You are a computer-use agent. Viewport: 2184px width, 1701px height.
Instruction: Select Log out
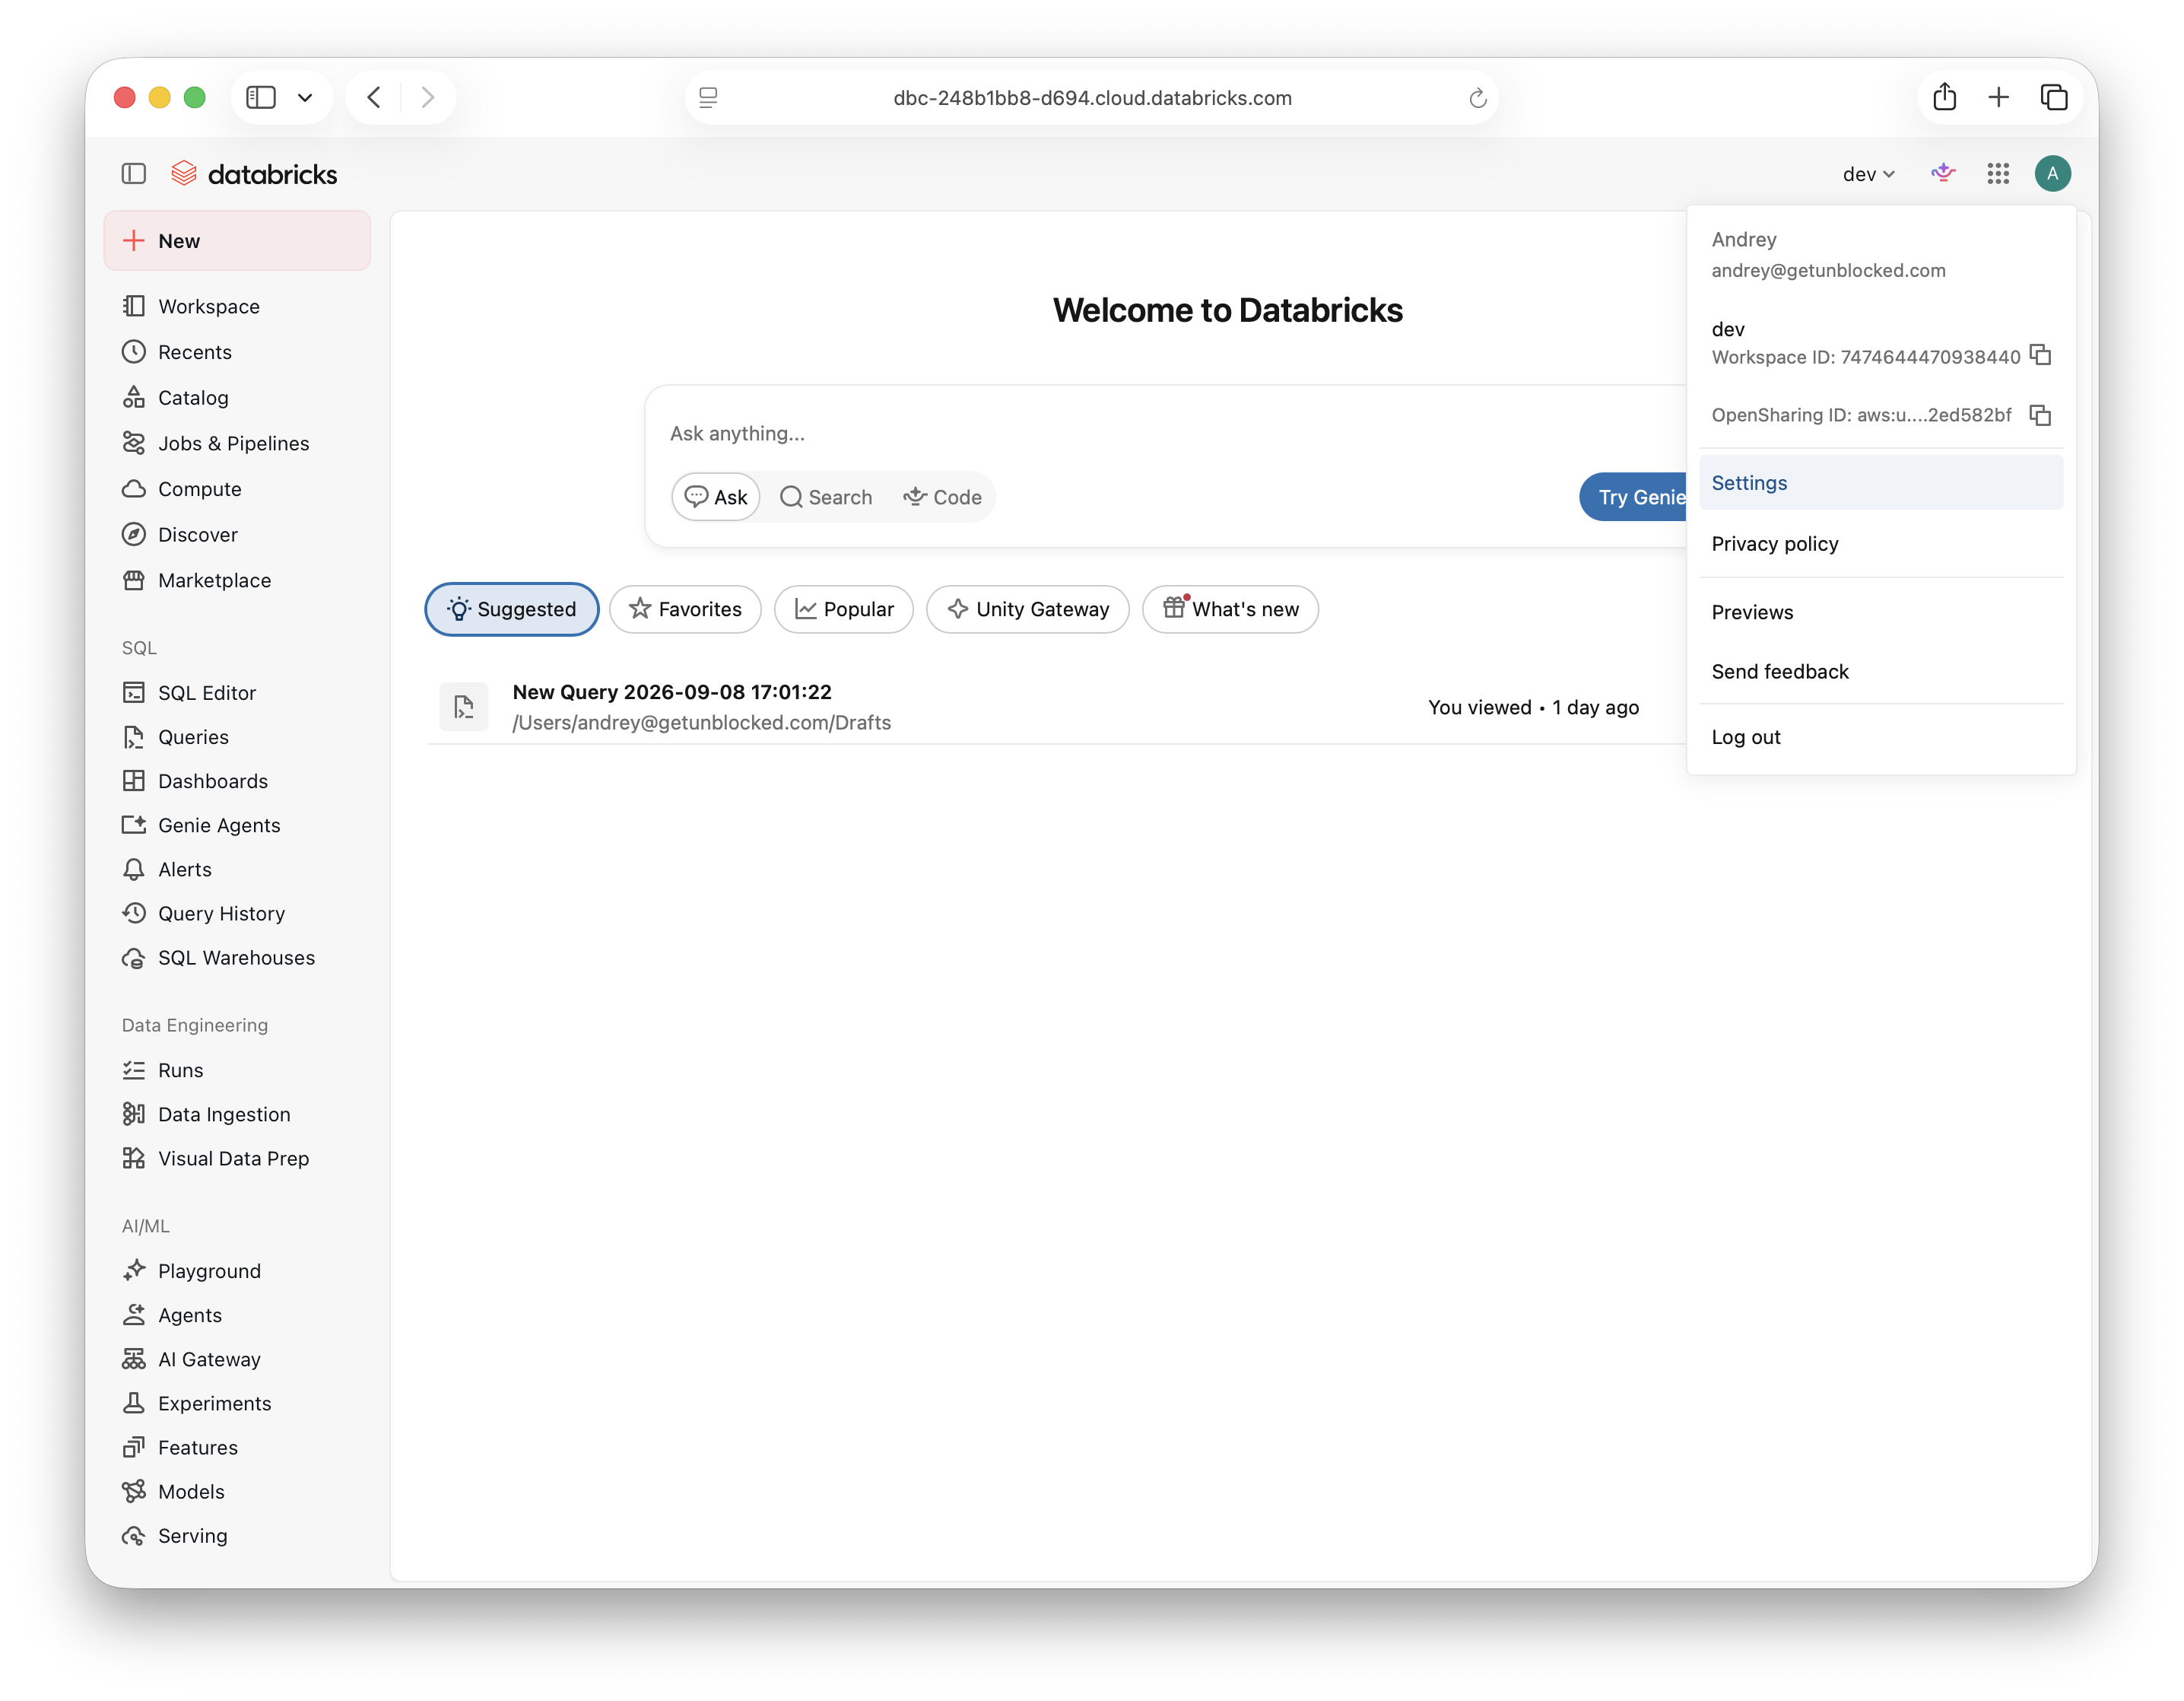point(1880,737)
